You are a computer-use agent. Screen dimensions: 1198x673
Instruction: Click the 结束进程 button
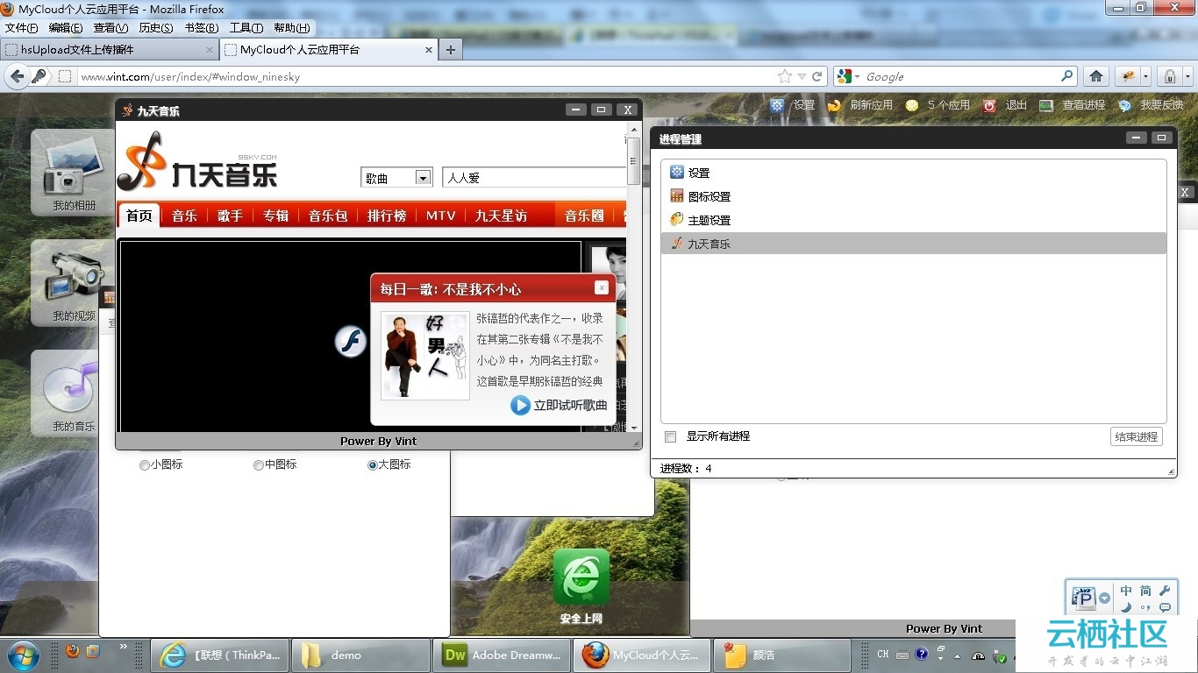[1137, 436]
